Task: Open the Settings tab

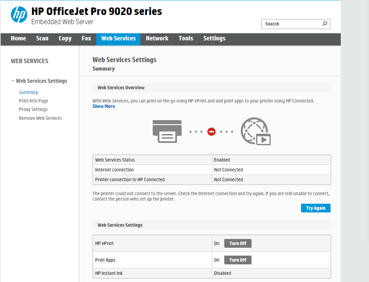Action: pyautogui.click(x=214, y=38)
